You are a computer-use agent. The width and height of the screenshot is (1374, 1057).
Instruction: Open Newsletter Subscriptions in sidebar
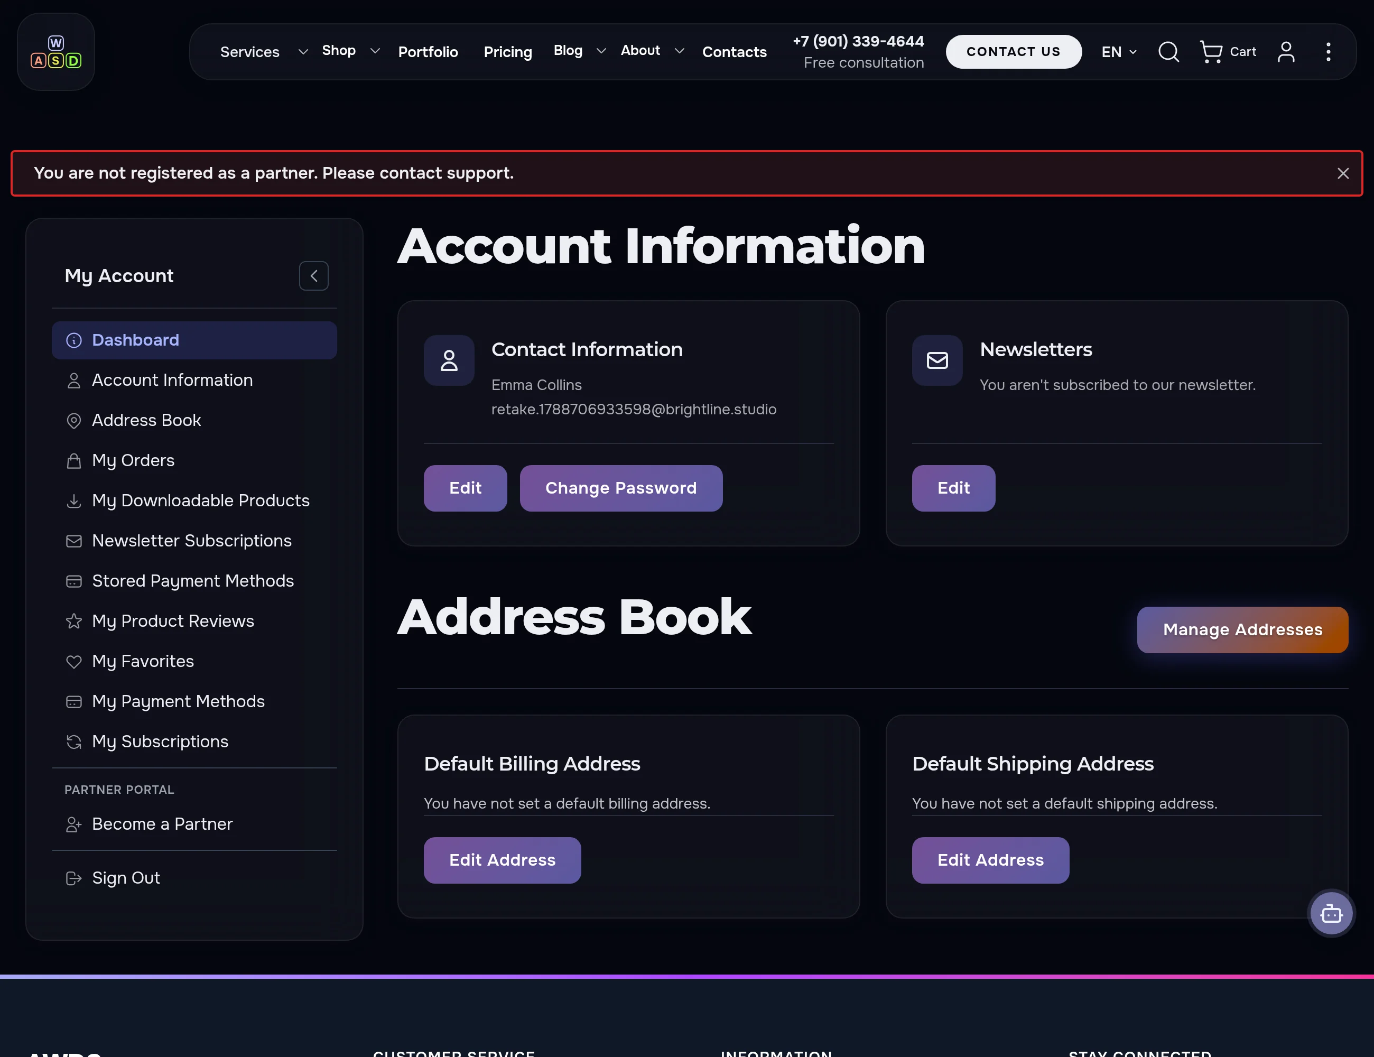(194, 541)
